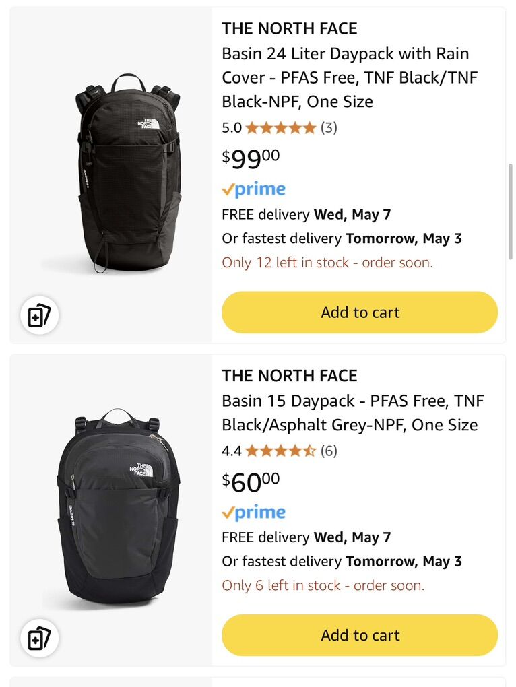Tap compare icon on Basin 24 product
Image resolution: width=516 pixels, height=687 pixels.
pyautogui.click(x=40, y=315)
